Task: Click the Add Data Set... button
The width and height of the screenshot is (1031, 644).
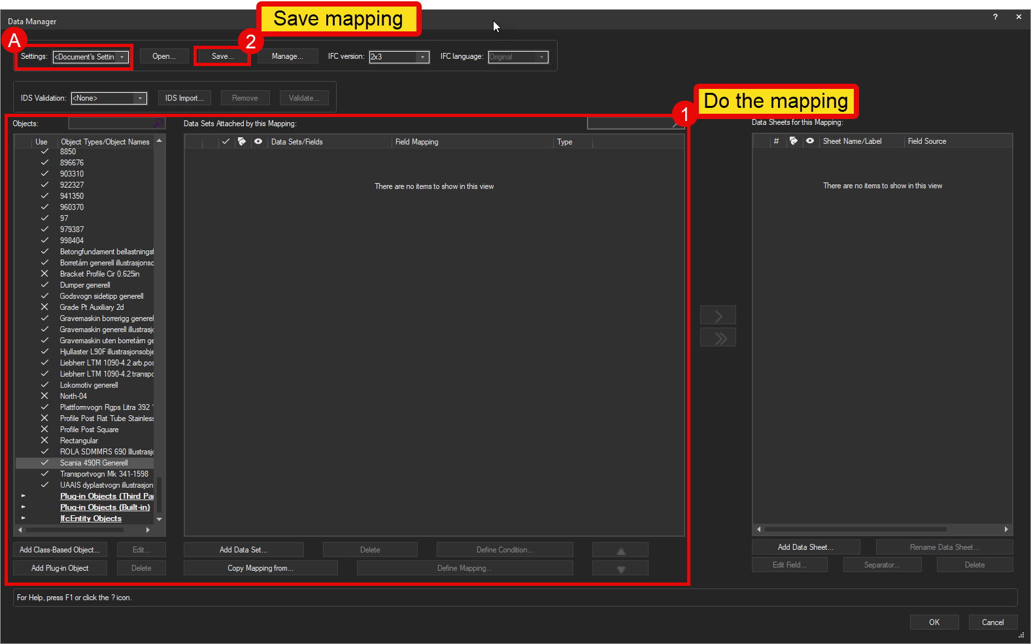Action: 243,550
